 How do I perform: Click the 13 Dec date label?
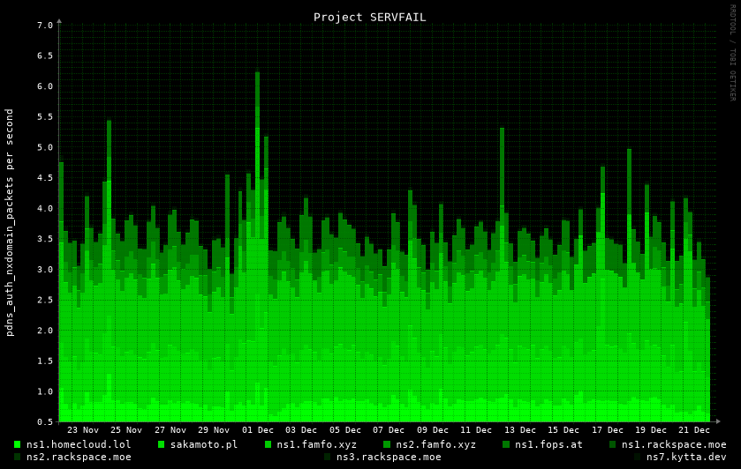pos(520,430)
